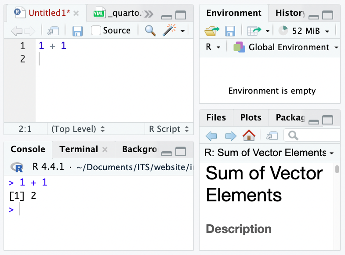
Task: Open the code tools magic wand
Action: pyautogui.click(x=169, y=30)
